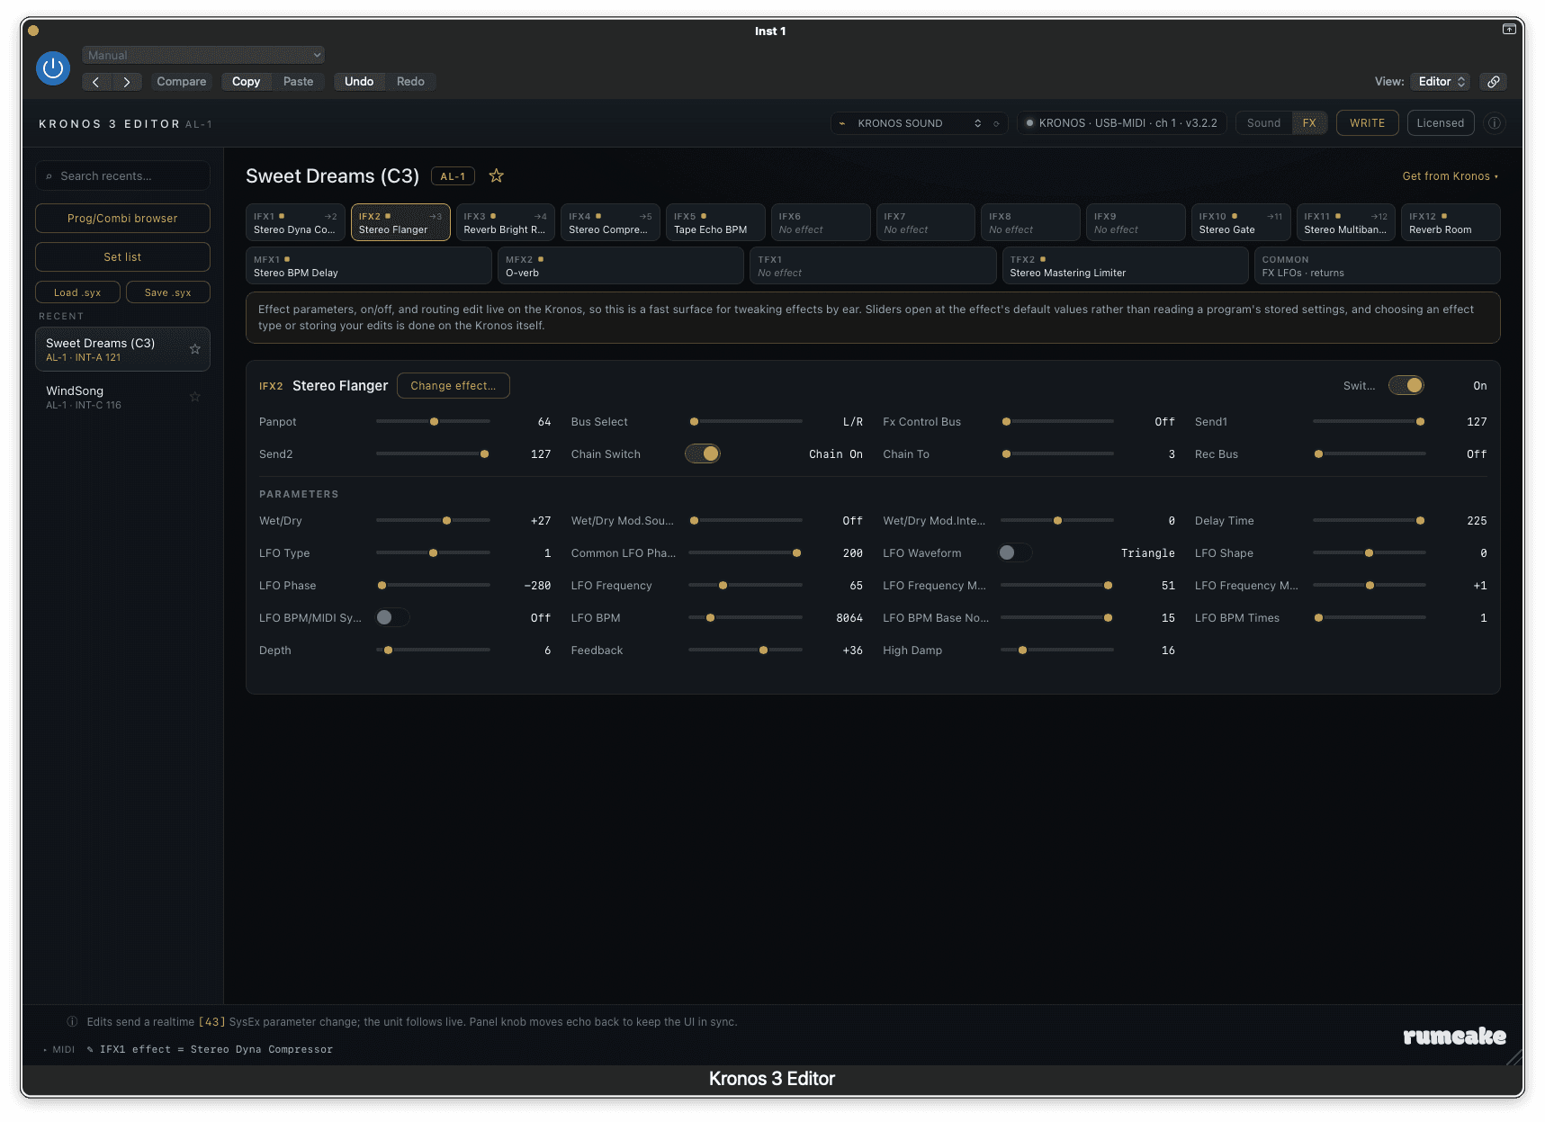Open the View Editor dropdown
The height and width of the screenshot is (1122, 1545).
(x=1441, y=82)
